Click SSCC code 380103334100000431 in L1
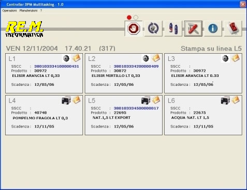 (56, 66)
